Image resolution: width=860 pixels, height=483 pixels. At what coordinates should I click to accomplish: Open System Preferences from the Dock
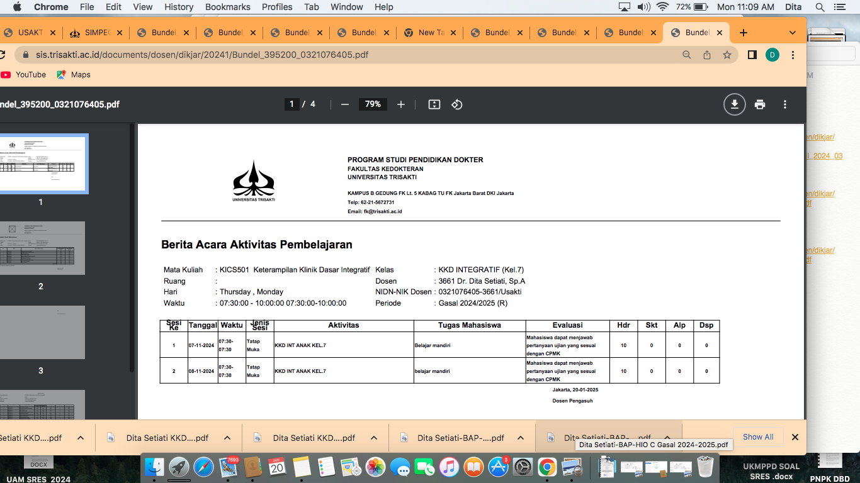pyautogui.click(x=523, y=467)
